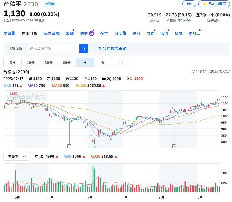232x202 pixels.
Task: Open the 基本 tab
Action: (179, 33)
